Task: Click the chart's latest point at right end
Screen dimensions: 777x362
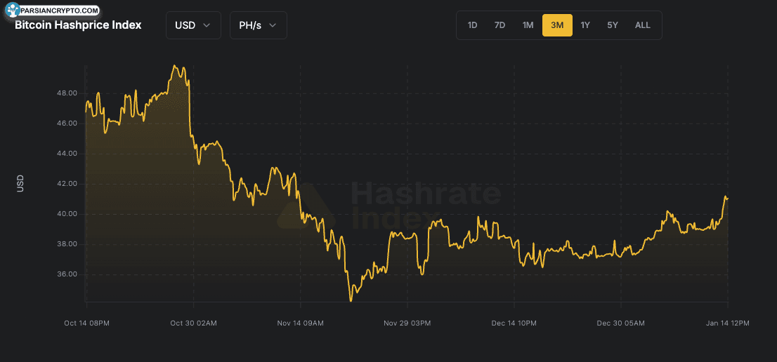Action: click(x=727, y=199)
